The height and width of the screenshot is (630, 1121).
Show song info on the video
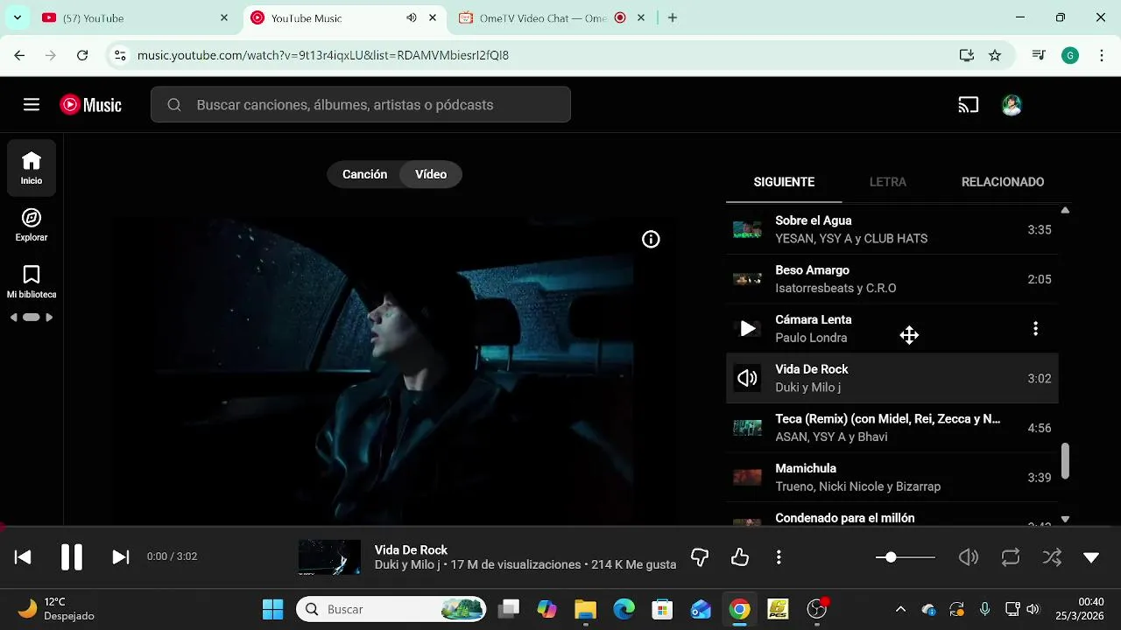click(x=651, y=239)
